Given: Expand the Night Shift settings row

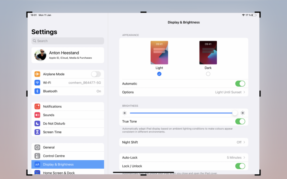Looking at the screenshot, I should coord(183,142).
